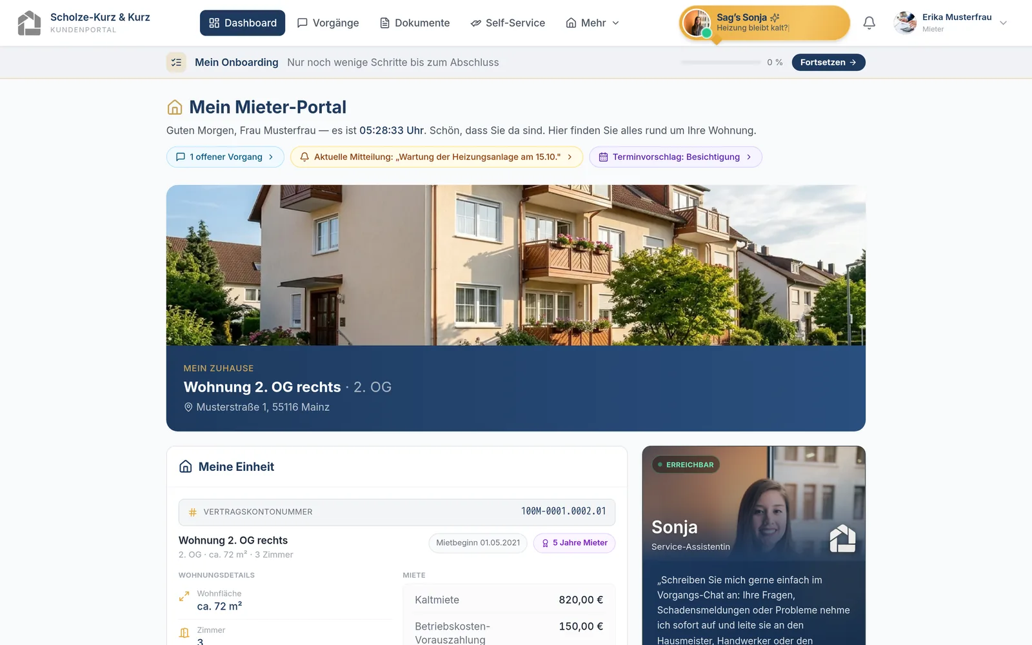Click the Zimmer door icon
The height and width of the screenshot is (645, 1032).
tap(184, 633)
